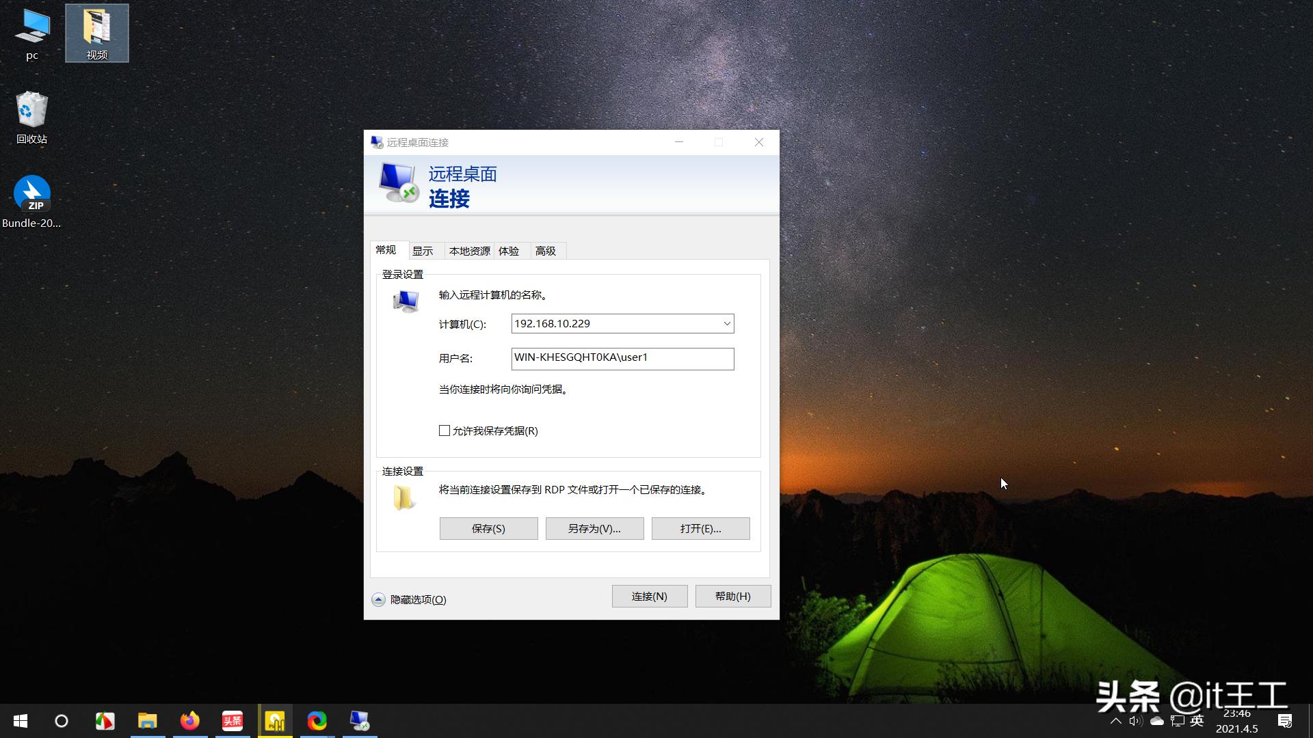Click the 用户名 input field
The image size is (1313, 738).
coord(622,358)
